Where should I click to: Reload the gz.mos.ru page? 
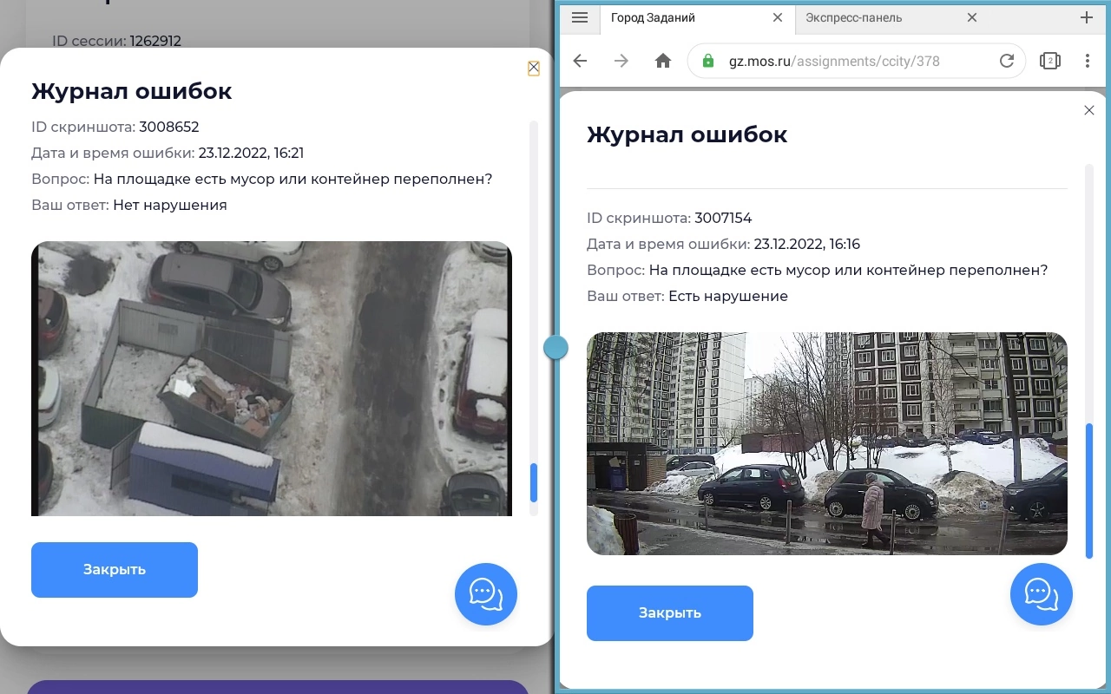click(1007, 61)
